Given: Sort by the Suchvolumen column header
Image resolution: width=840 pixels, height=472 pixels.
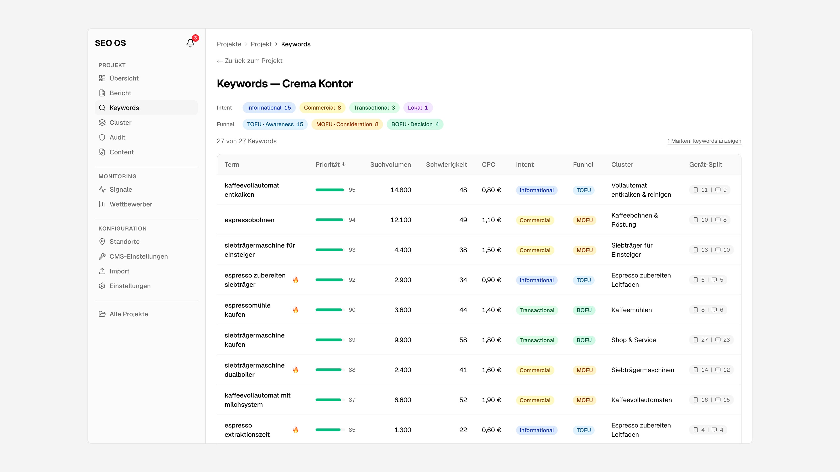Looking at the screenshot, I should [x=390, y=164].
